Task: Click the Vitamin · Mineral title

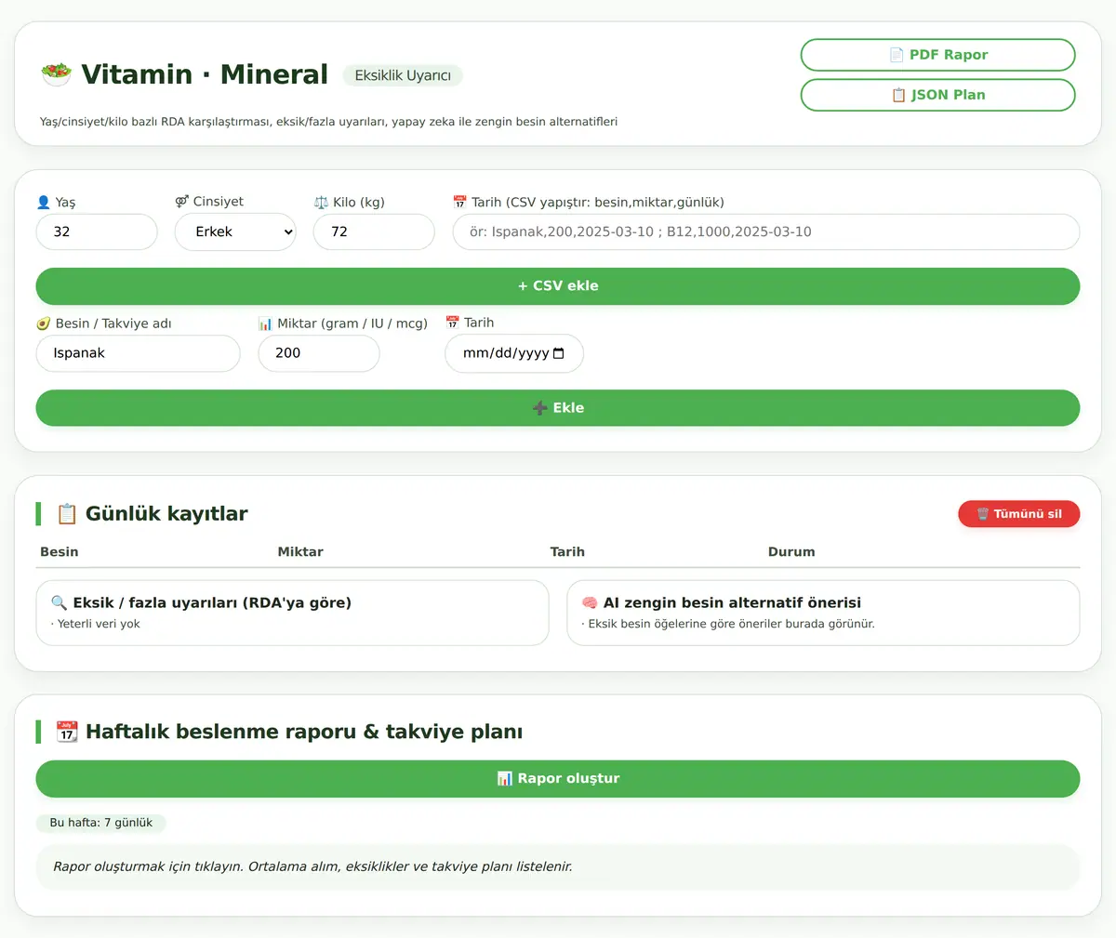Action: (205, 74)
